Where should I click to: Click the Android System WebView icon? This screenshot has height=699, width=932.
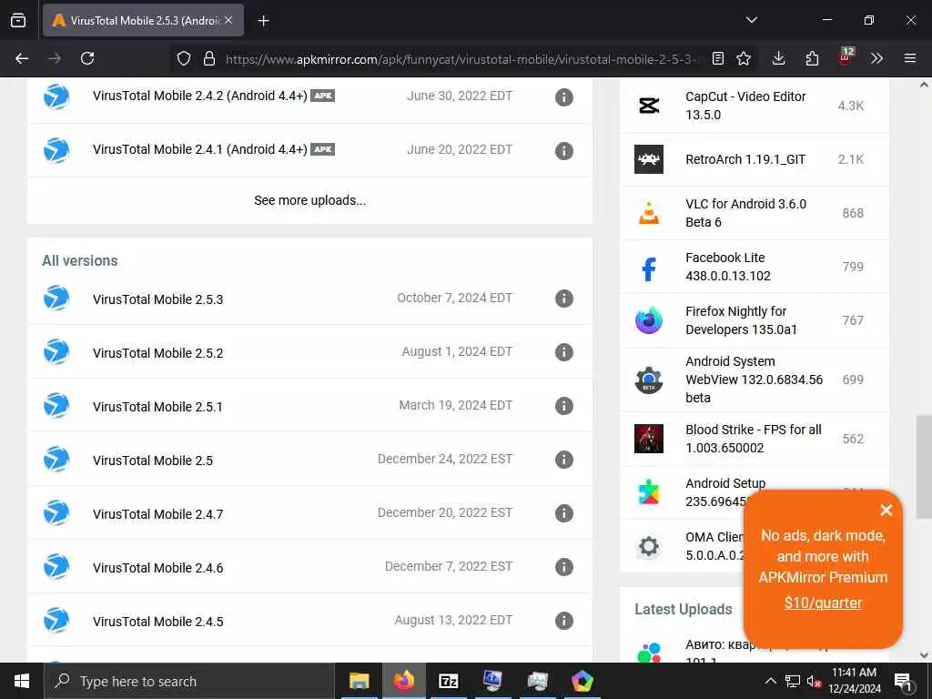tap(648, 380)
